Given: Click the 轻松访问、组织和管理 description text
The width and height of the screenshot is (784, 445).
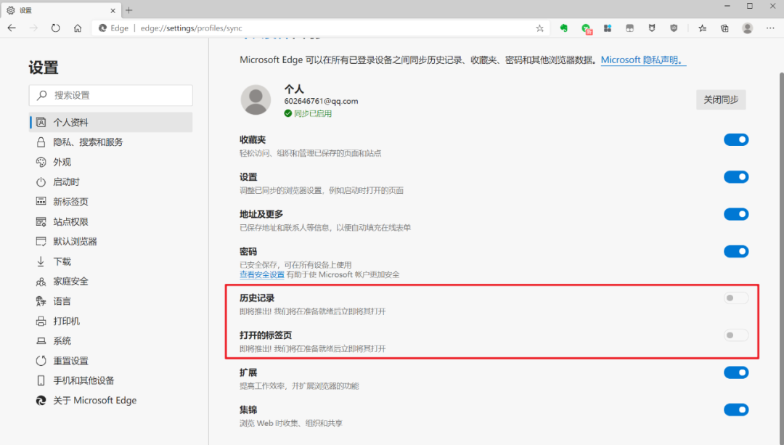Looking at the screenshot, I should coord(310,153).
